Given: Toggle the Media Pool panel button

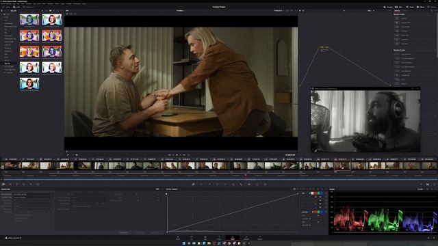Looking at the screenshot, I should click(x=28, y=7).
